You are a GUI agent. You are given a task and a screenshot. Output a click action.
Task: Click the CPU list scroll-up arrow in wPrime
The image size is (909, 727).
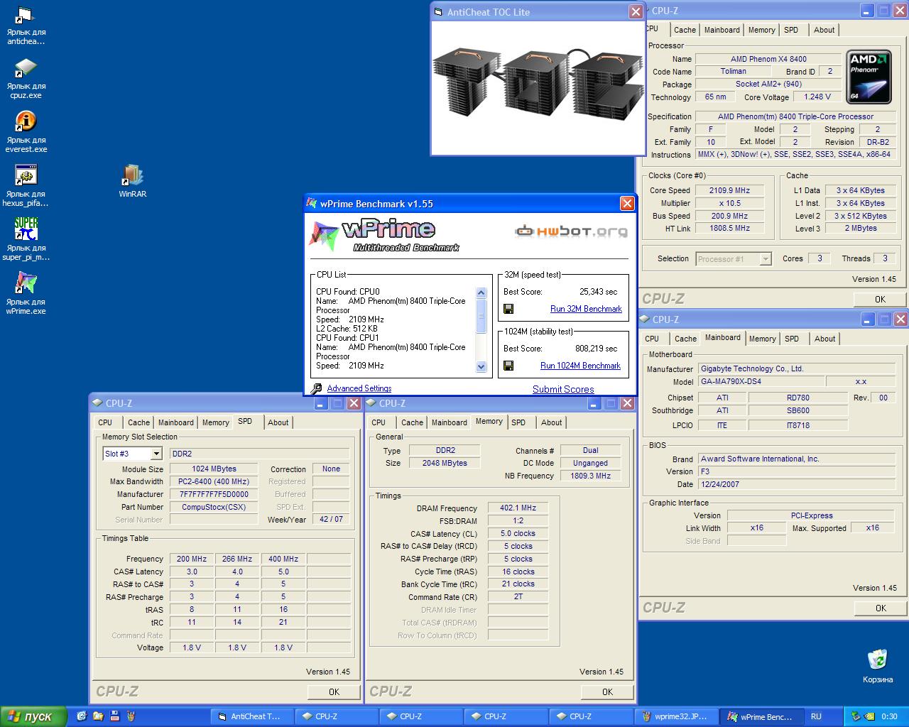pyautogui.click(x=481, y=293)
